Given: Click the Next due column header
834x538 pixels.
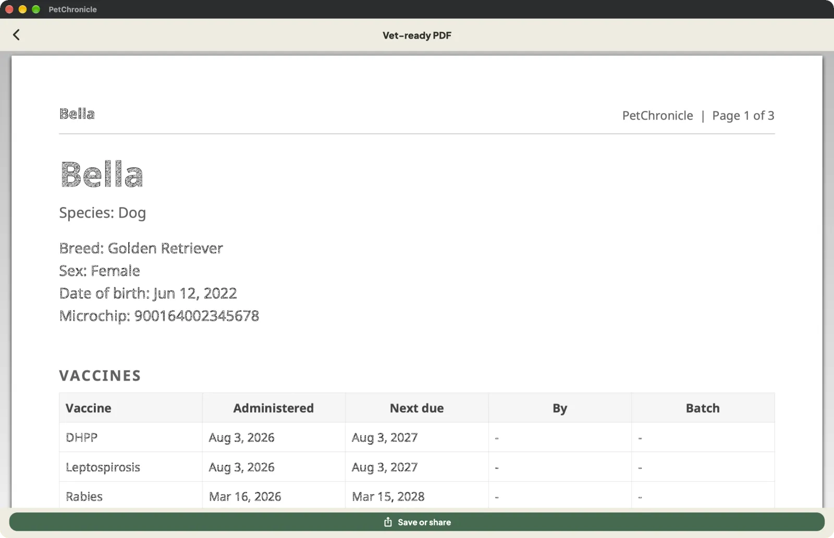Looking at the screenshot, I should pos(417,408).
